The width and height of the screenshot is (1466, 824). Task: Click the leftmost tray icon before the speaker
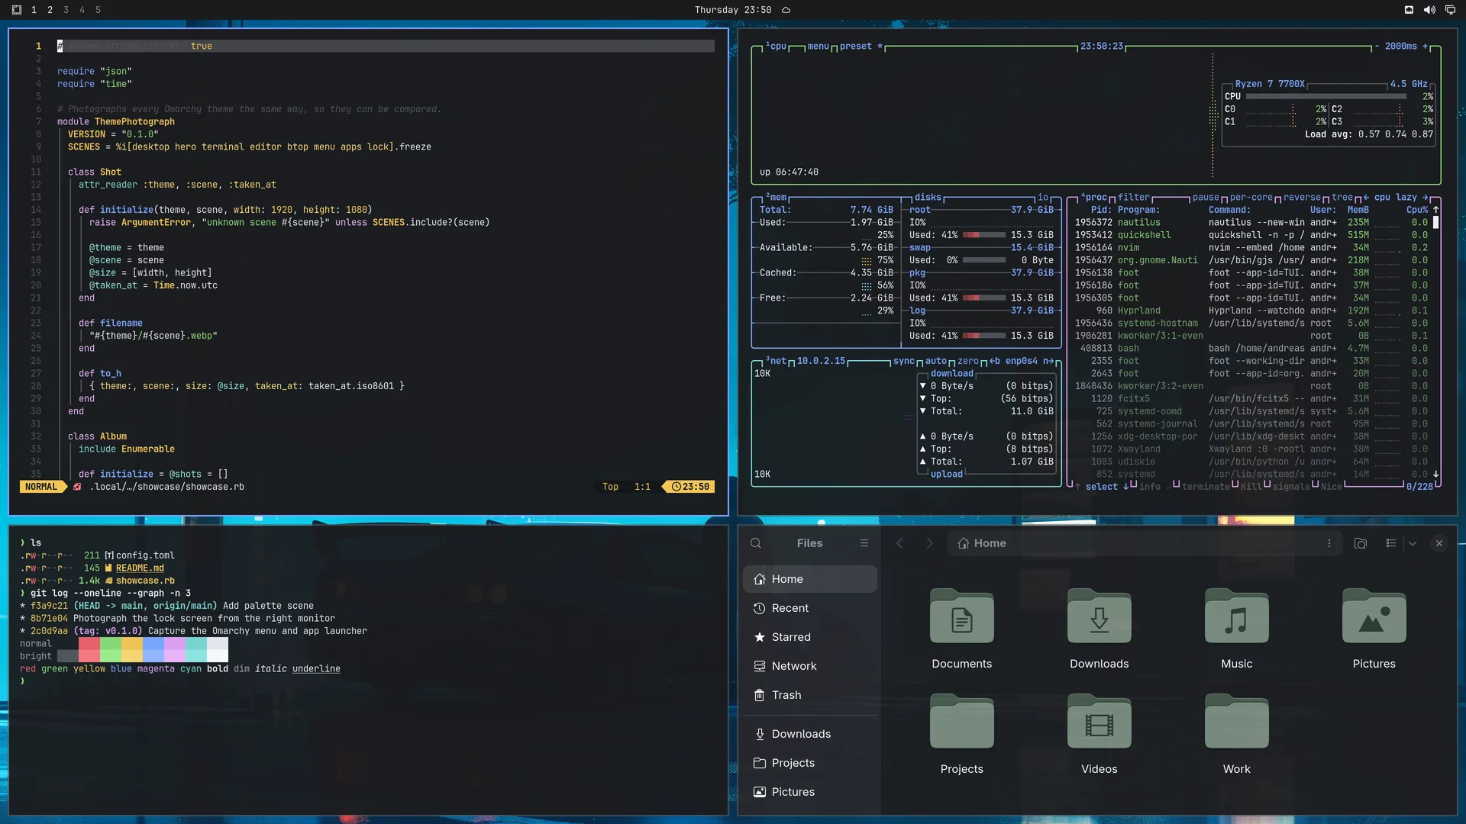pyautogui.click(x=1409, y=10)
